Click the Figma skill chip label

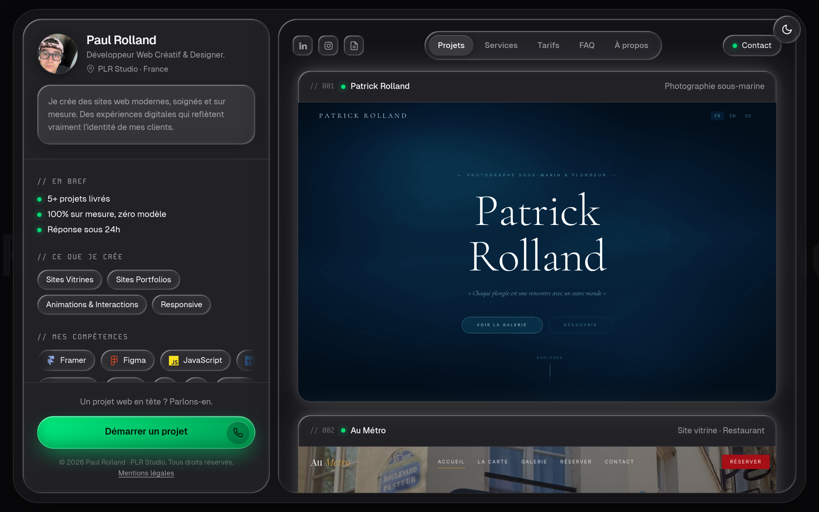[x=134, y=360]
